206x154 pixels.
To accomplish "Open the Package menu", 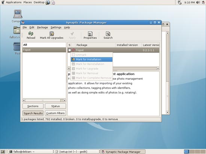I will point(42,27).
